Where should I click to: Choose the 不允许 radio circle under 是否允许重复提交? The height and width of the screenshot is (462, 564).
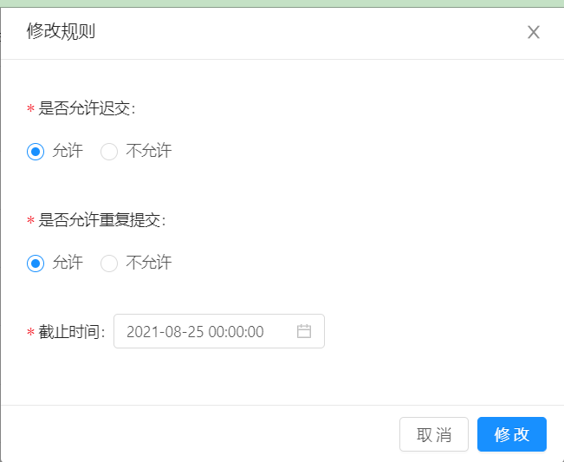pos(109,264)
